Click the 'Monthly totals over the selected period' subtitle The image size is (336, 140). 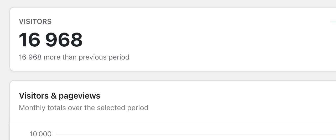coord(84,108)
